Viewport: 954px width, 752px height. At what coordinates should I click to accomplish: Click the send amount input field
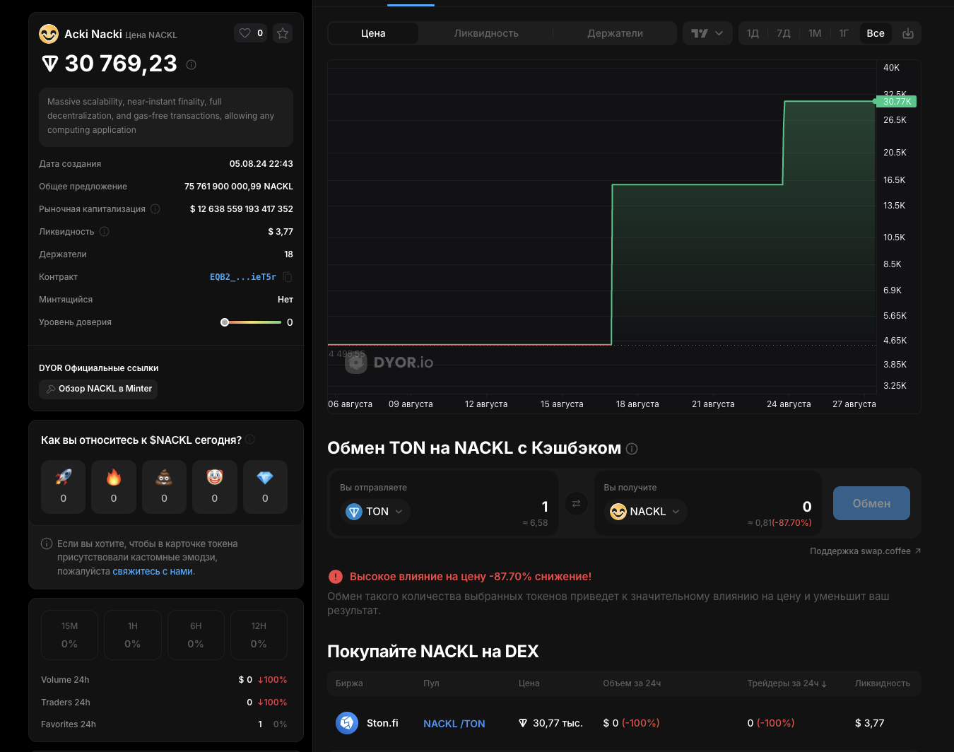tap(495, 507)
